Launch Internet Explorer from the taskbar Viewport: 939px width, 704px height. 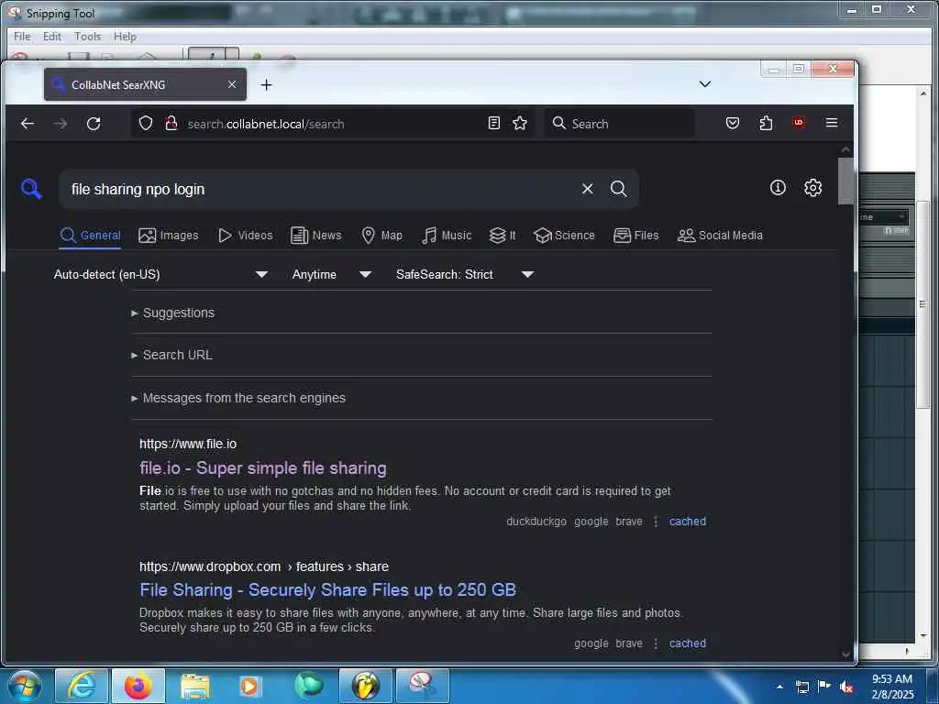pyautogui.click(x=82, y=686)
